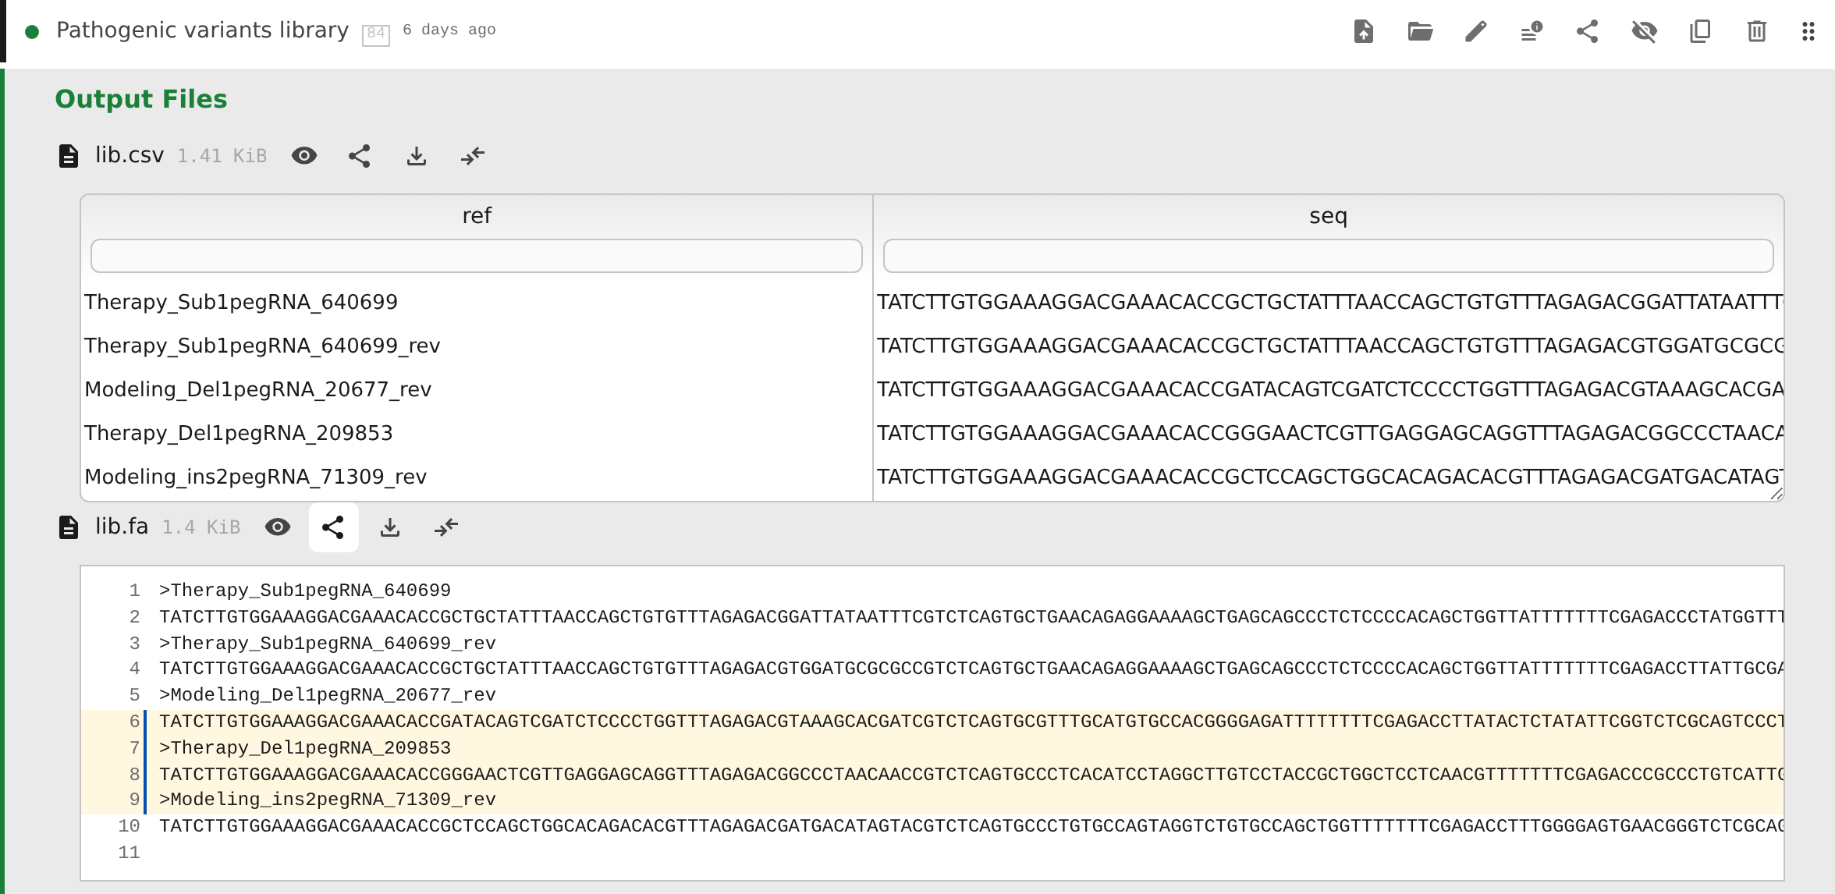The height and width of the screenshot is (894, 1835).
Task: Sort by the ref column header
Action: 477,215
